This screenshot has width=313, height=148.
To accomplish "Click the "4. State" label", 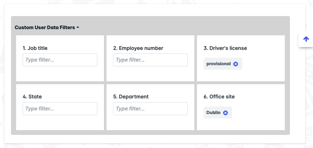I will [x=32, y=97].
